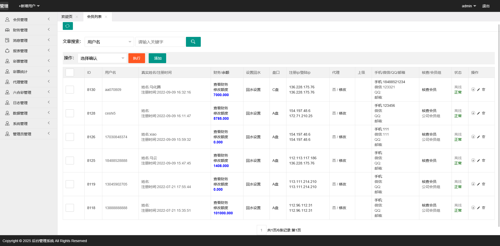Open the 会员管理 sidebar section icon
500x246 pixels.
7,19
